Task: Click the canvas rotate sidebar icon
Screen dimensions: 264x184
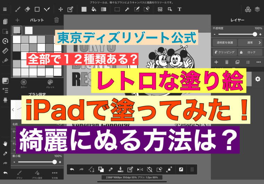Action: (5, 41)
